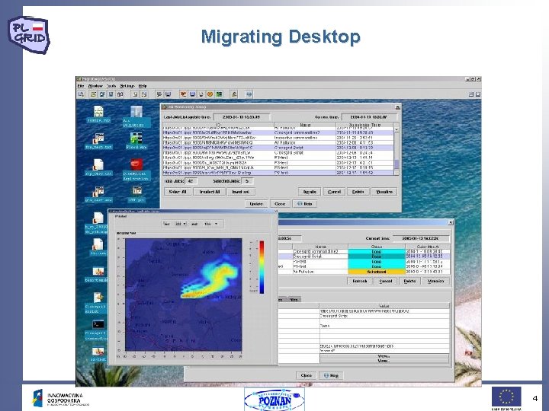Click Delete in the lower job dialog
The image size is (549, 411).
click(x=409, y=281)
